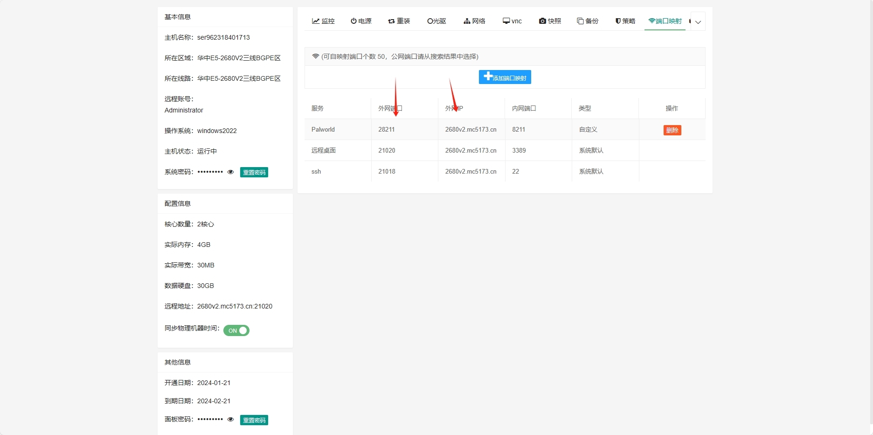
Task: Open the 重装 reinstall tab
Action: 399,21
